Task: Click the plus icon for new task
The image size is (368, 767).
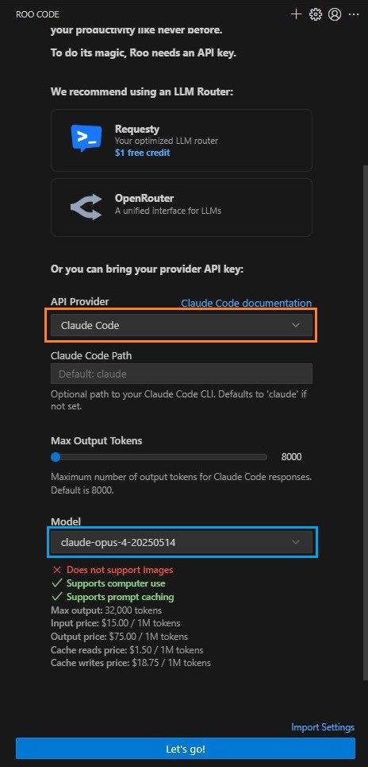Action: (296, 14)
